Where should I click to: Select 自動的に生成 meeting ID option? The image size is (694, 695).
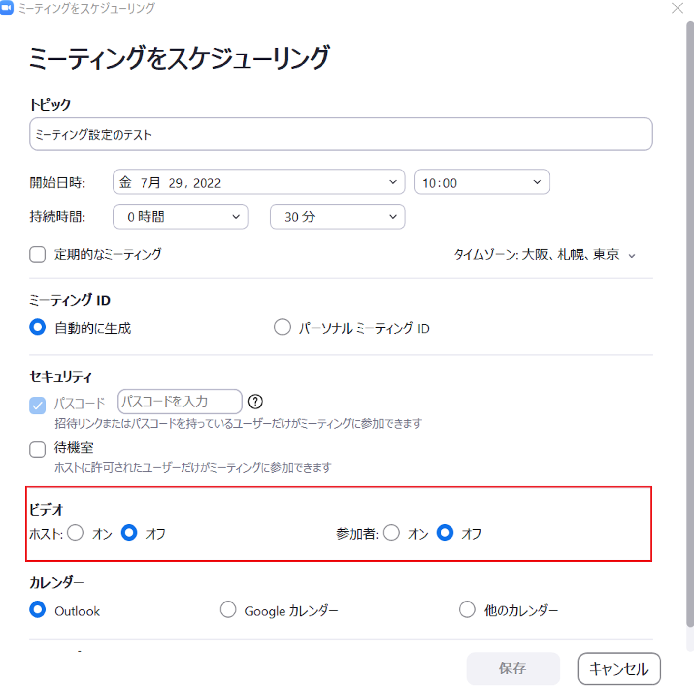point(38,327)
